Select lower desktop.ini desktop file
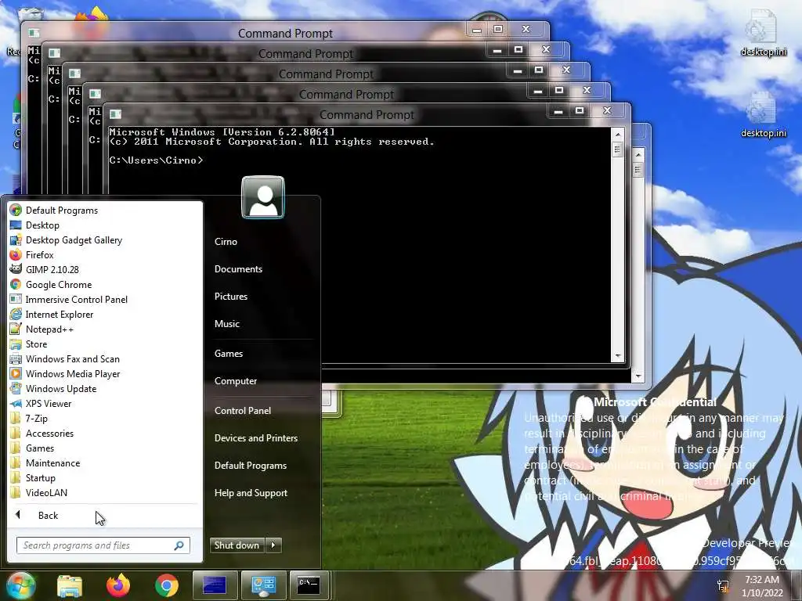Viewport: 802px width, 601px height. click(763, 114)
